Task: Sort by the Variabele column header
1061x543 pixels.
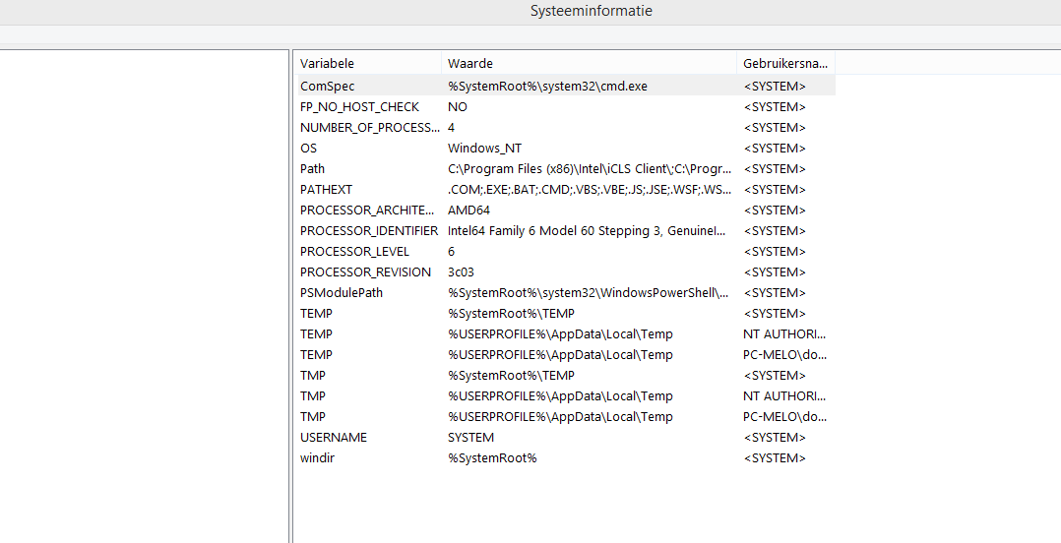Action: coord(328,63)
